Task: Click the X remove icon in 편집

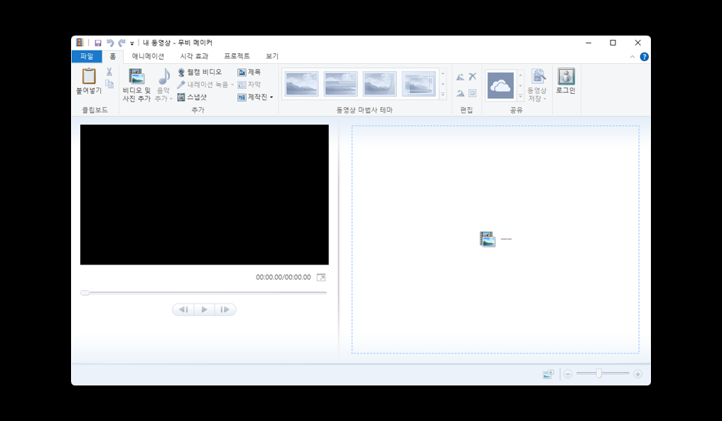Action: click(x=473, y=77)
